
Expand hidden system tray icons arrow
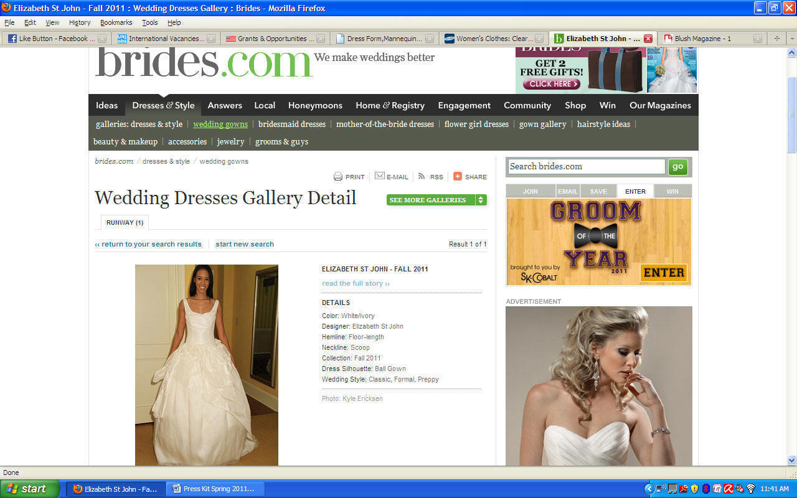click(649, 489)
